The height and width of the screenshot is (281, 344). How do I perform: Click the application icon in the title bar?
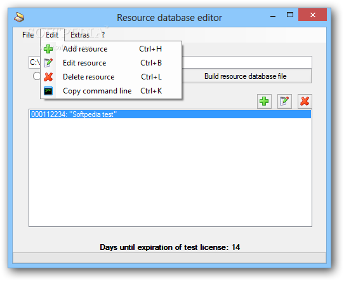tap(19, 17)
